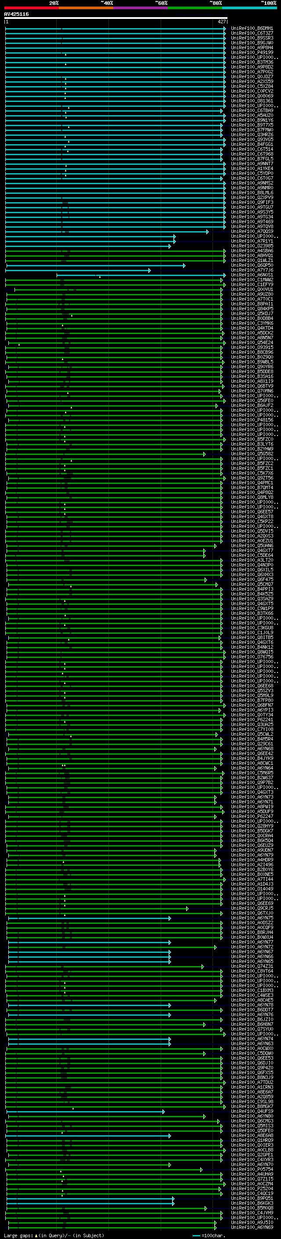Image resolution: width=281 pixels, height=1239 pixels.
Task: Open hit UniRef100_Q08069
Action: click(252, 96)
